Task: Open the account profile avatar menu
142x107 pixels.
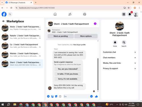Action: [136, 14]
